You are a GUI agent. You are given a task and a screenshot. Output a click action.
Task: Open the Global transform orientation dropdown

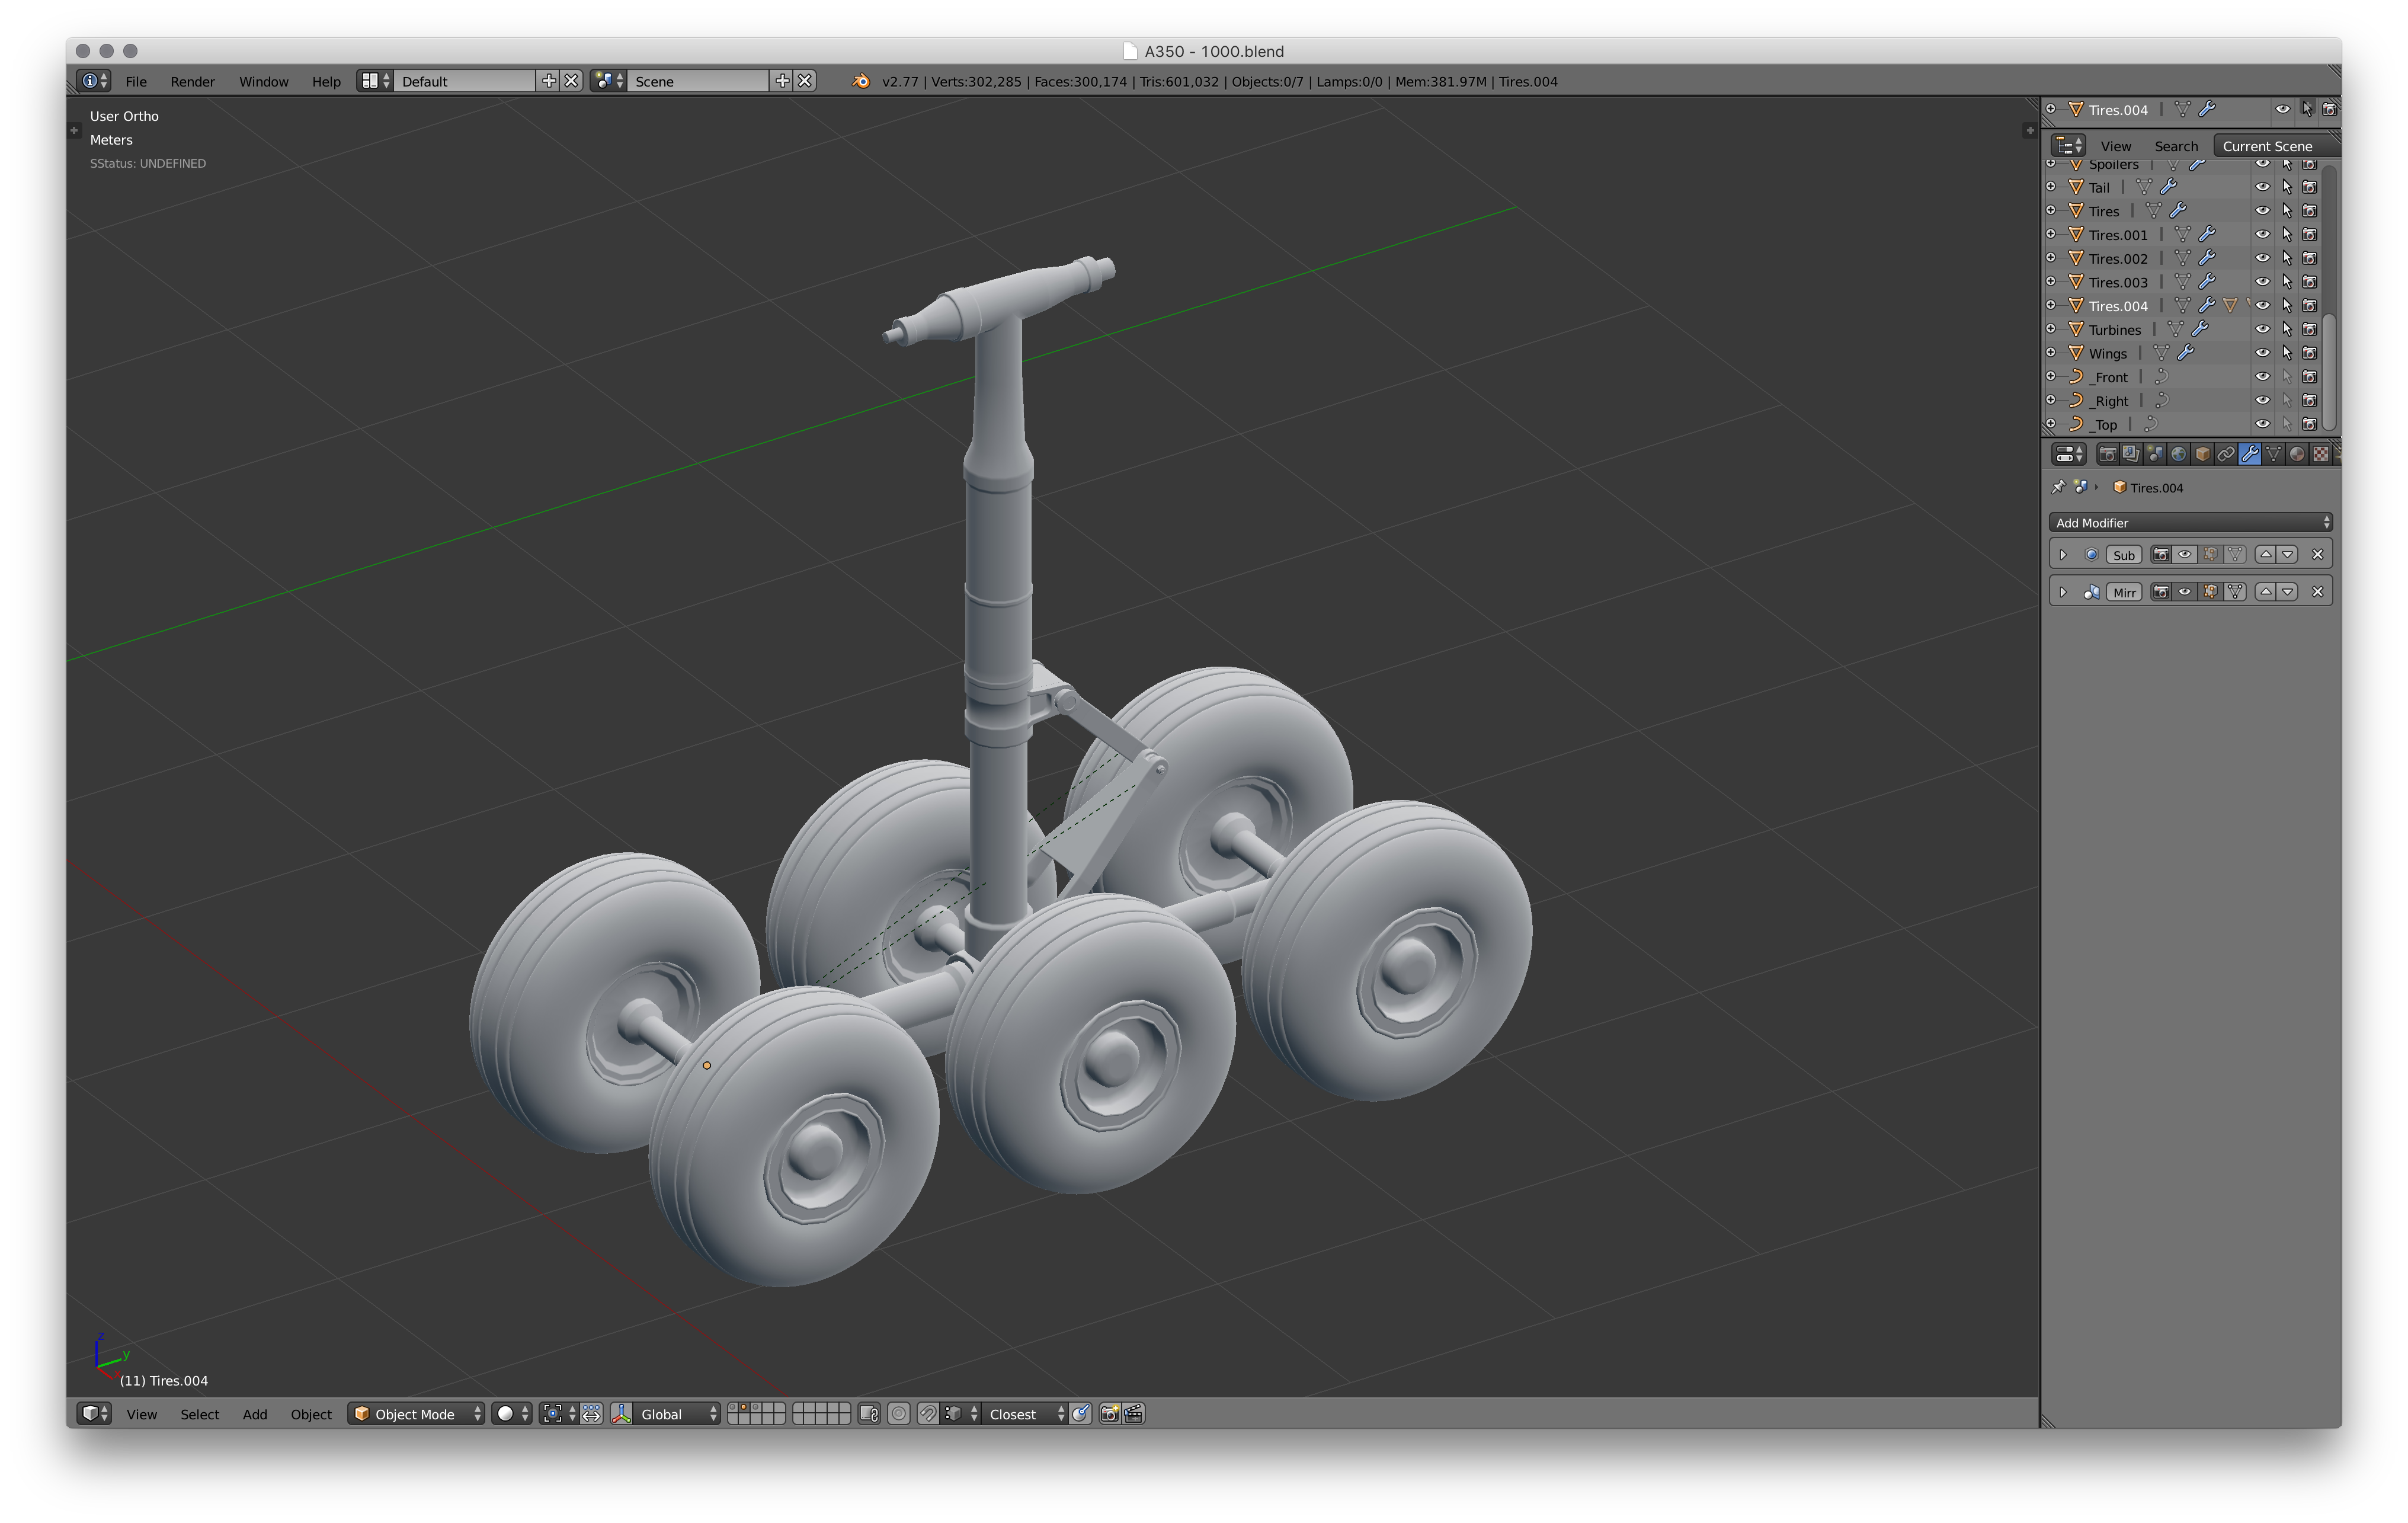coord(678,1413)
